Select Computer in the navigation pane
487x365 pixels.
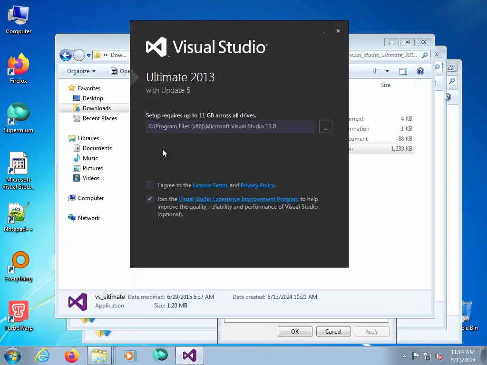tap(91, 198)
